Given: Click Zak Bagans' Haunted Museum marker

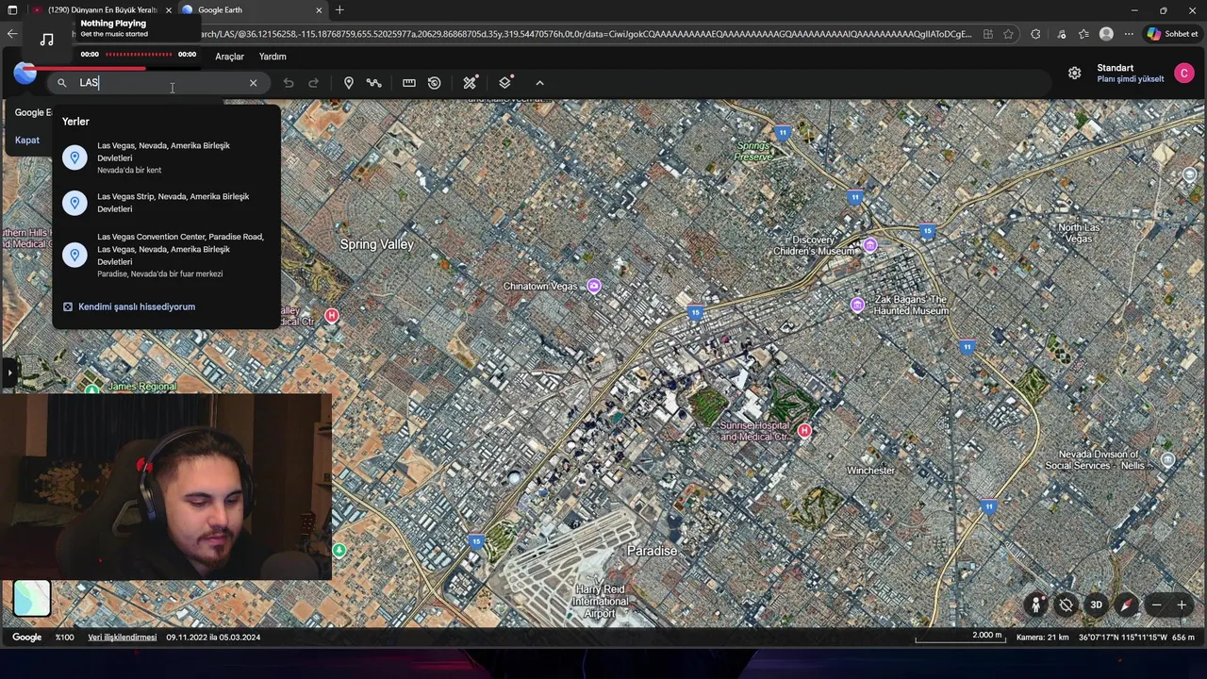Looking at the screenshot, I should click(857, 305).
